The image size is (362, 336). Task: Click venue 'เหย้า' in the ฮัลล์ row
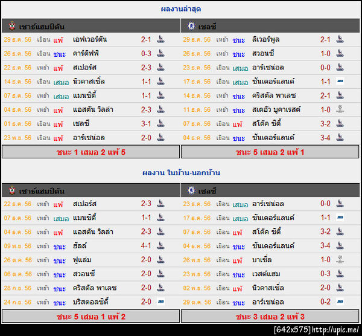[43, 246]
